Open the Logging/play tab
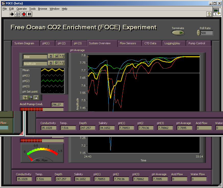Screen dimensions: 223x188 point(174,43)
